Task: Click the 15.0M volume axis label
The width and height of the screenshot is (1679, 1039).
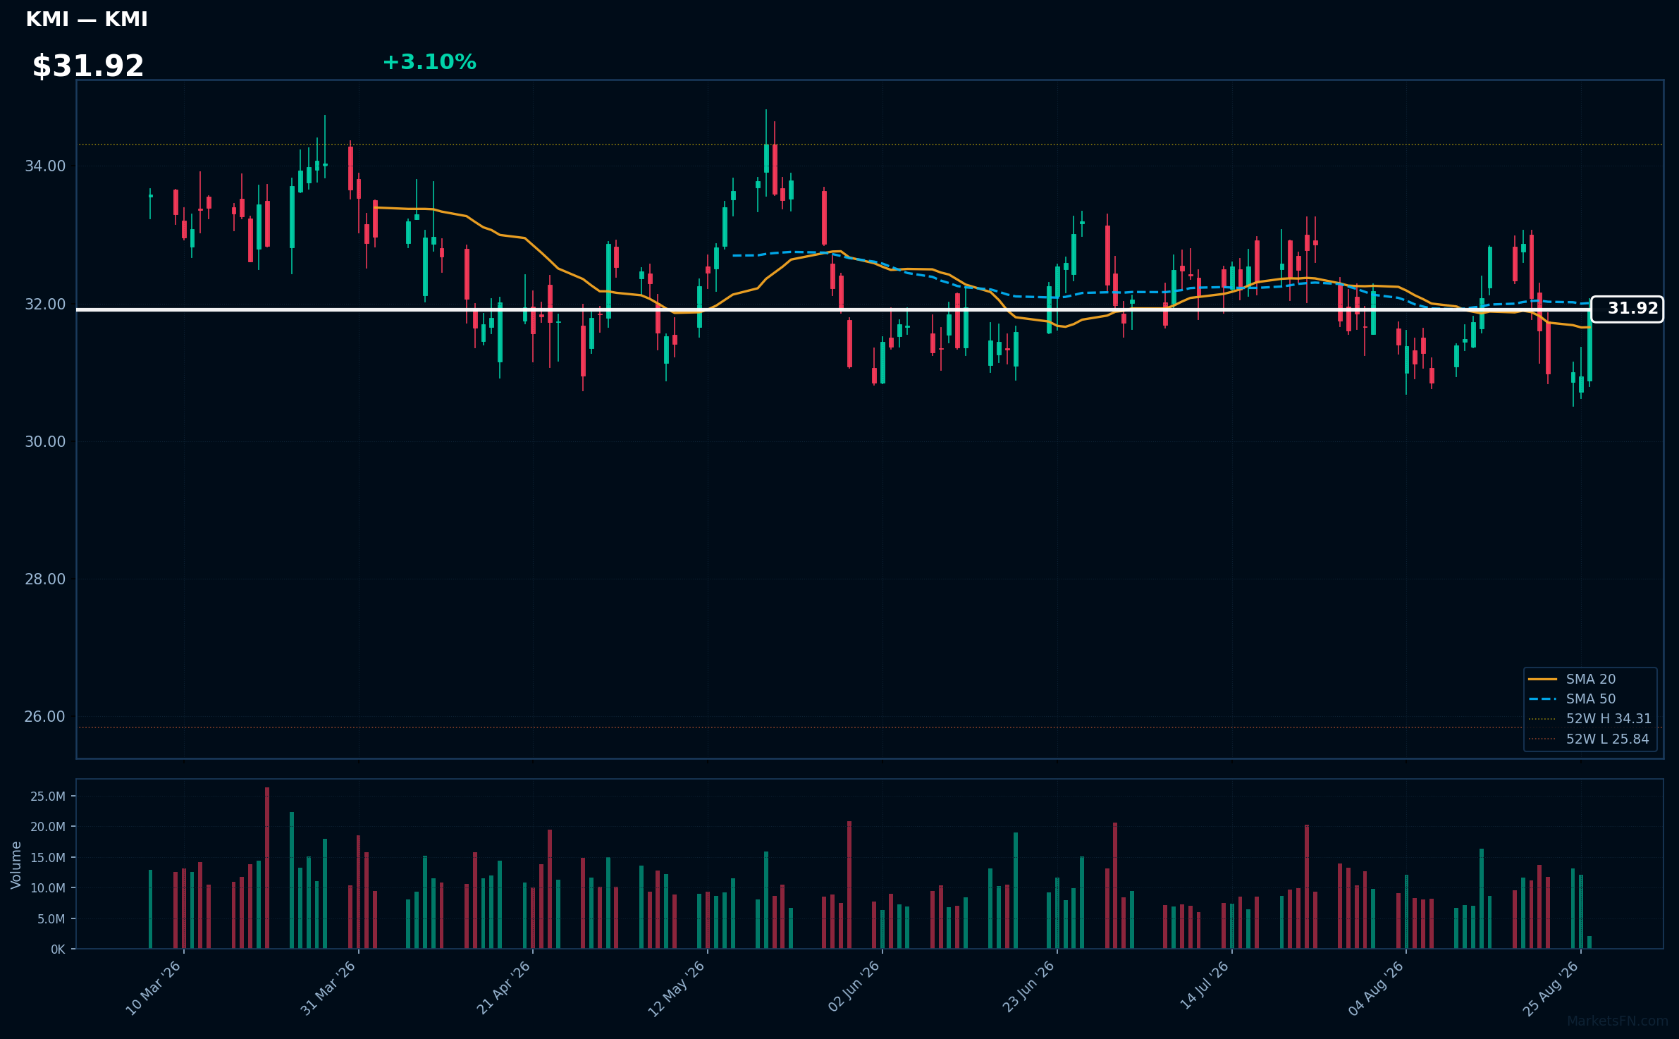Action: point(48,858)
